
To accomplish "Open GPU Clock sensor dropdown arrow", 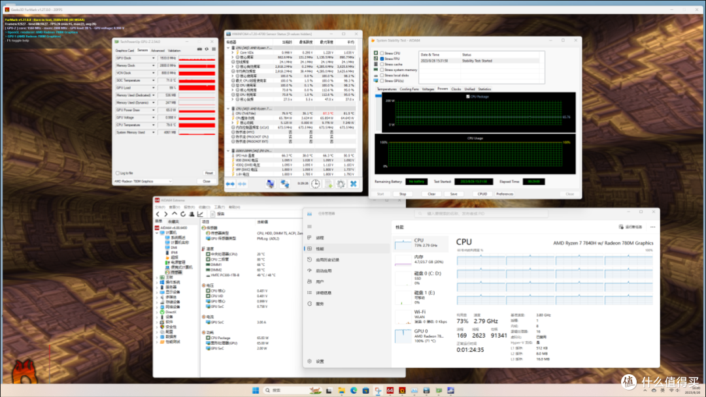I will (x=153, y=59).
